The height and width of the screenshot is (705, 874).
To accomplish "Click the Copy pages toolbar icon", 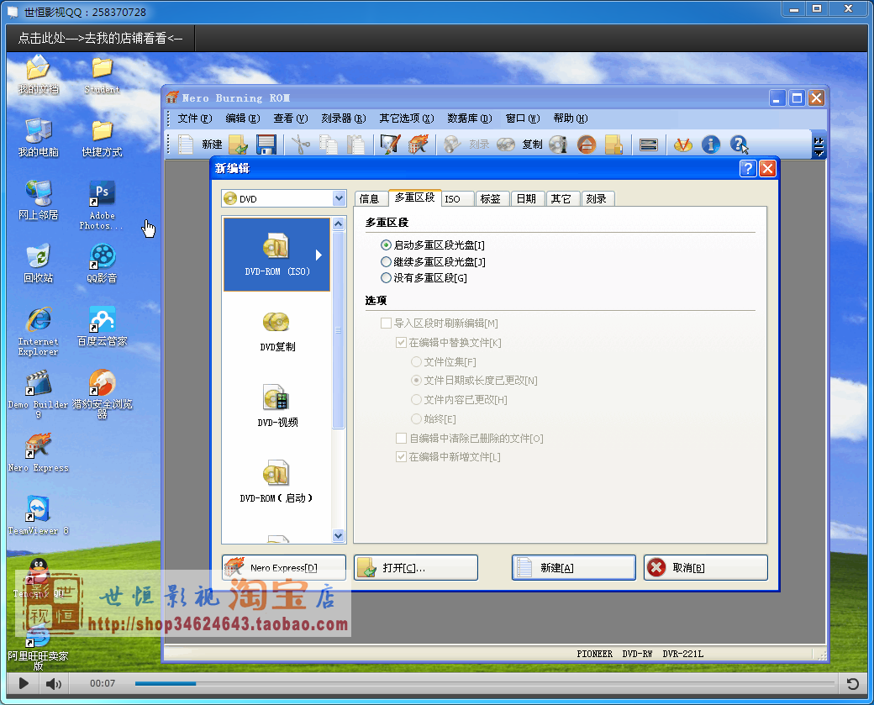I will pyautogui.click(x=329, y=145).
